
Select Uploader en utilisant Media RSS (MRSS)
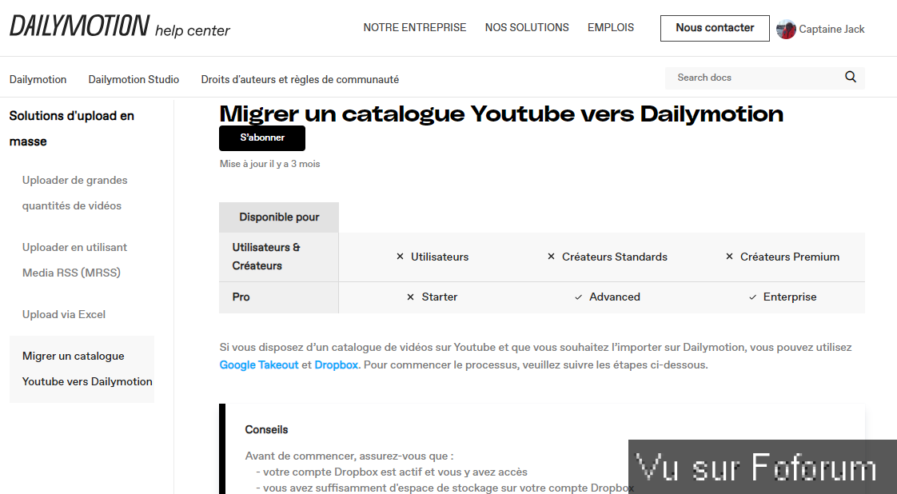pyautogui.click(x=74, y=260)
